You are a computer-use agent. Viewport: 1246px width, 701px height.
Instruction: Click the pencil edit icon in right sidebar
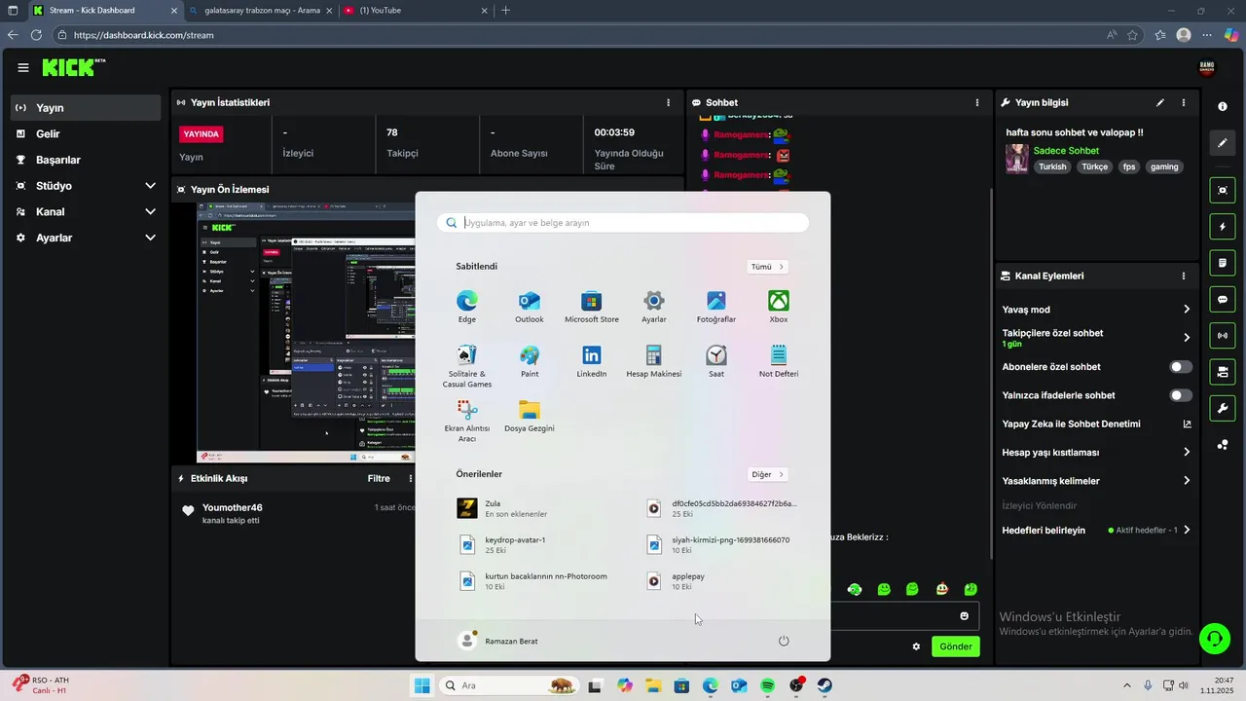[1223, 143]
